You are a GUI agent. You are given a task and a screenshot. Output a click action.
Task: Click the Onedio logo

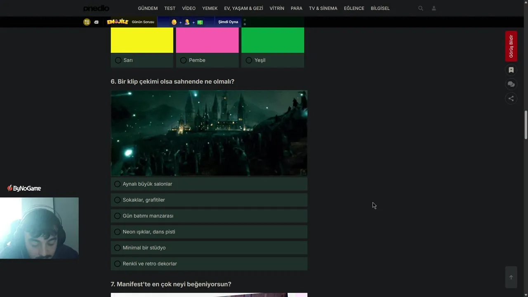tap(96, 8)
